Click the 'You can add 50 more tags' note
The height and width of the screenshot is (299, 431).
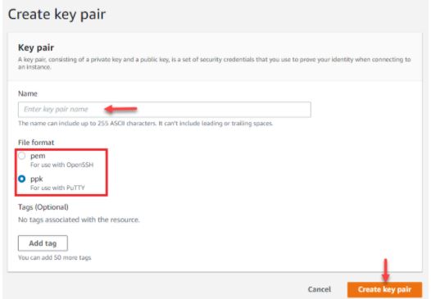point(54,257)
